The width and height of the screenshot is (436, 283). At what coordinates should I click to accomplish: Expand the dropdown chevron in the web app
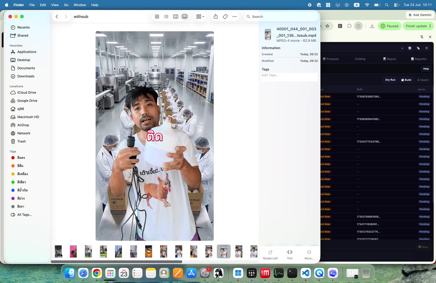(402, 48)
